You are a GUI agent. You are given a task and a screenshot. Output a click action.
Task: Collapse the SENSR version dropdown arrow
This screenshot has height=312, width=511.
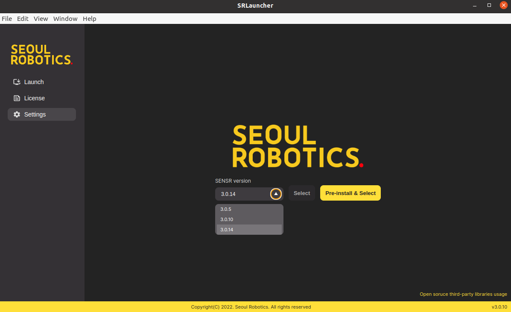click(x=276, y=194)
